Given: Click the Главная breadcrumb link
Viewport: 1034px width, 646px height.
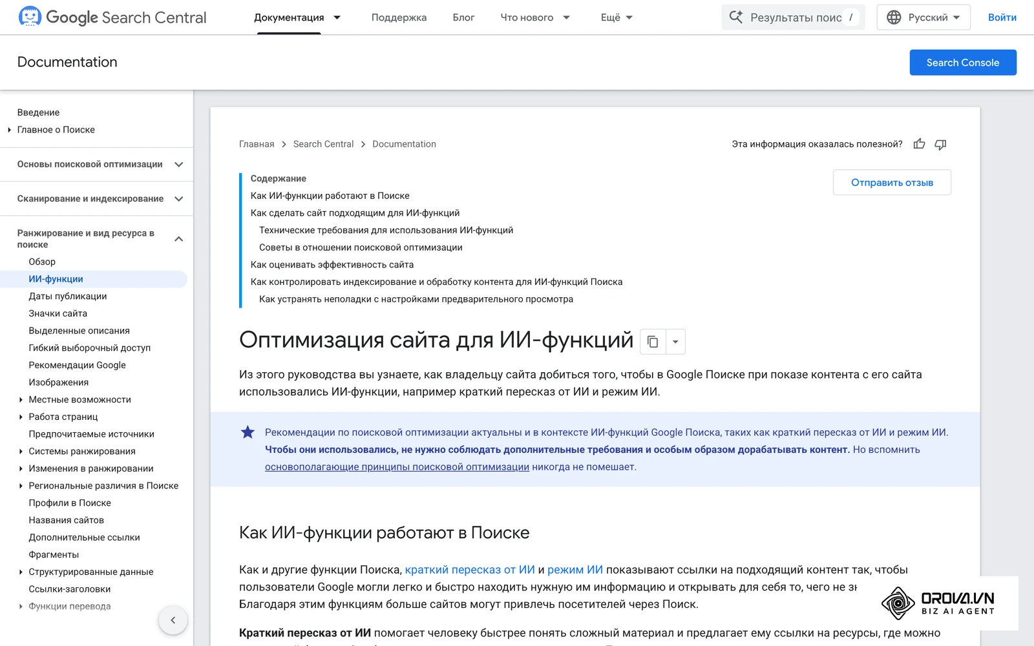Looking at the screenshot, I should pos(257,144).
